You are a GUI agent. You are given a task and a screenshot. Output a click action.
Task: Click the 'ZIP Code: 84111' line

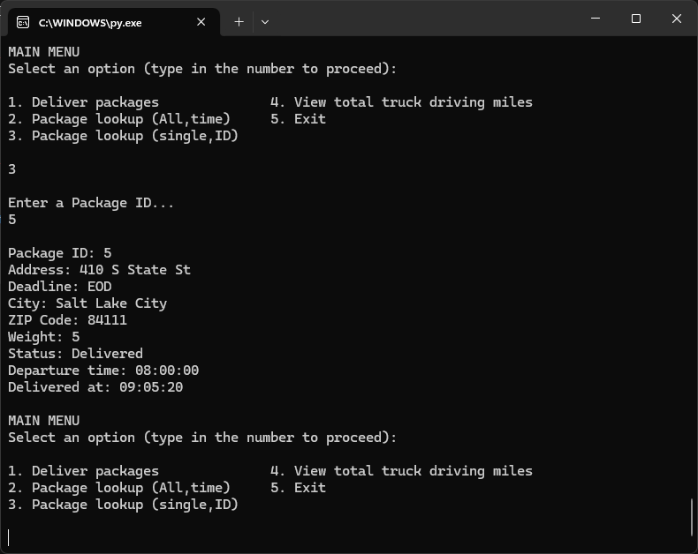[x=67, y=320]
